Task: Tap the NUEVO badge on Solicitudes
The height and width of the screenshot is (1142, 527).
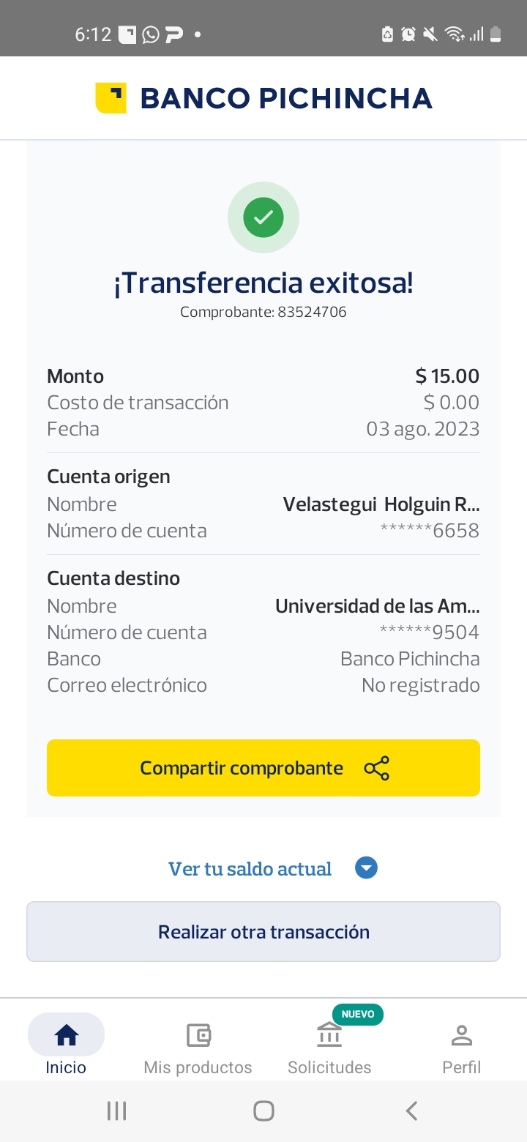Action: (x=358, y=1015)
